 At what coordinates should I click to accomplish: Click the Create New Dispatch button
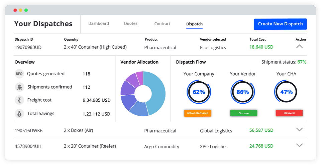(x=280, y=24)
